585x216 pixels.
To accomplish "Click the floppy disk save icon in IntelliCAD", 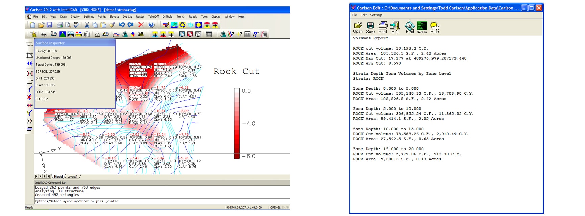I will click(49, 25).
